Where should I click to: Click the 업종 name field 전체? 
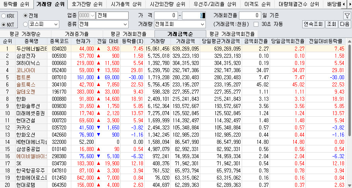point(112,16)
